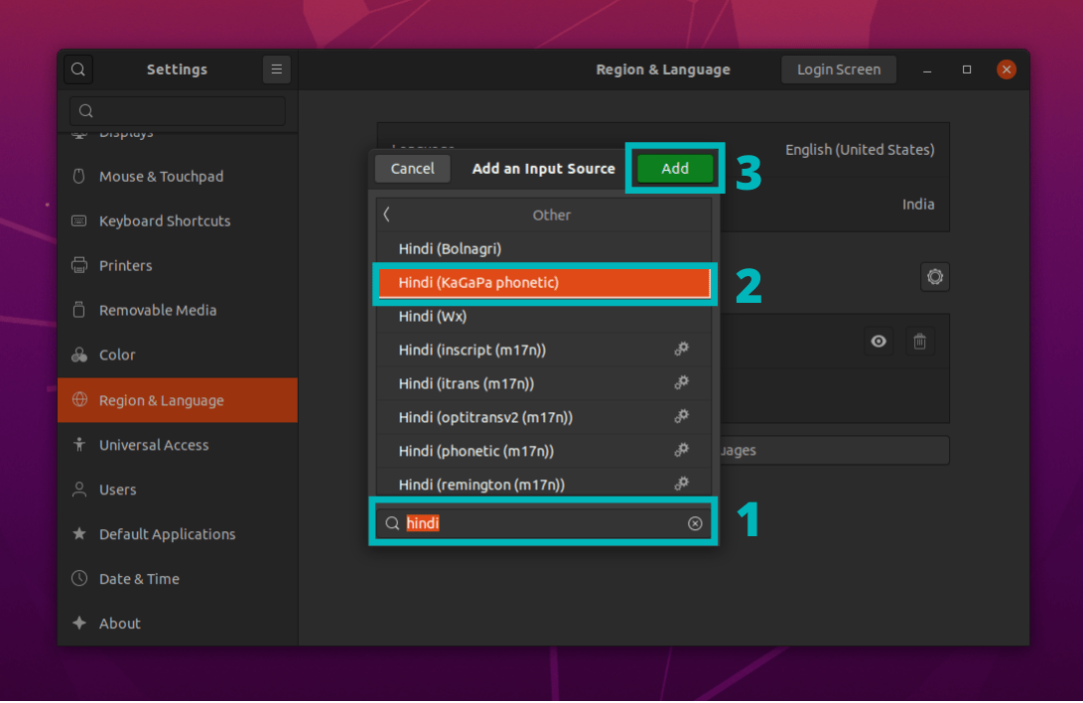
Task: Open Mouse & Touchpad settings
Action: [x=161, y=177]
